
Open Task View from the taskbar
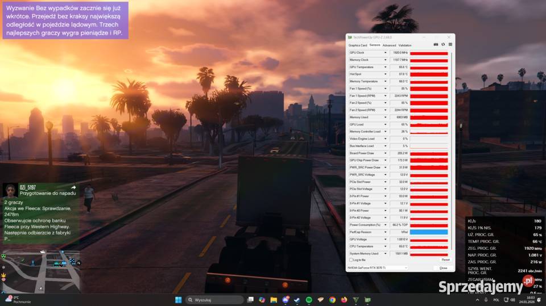250,300
